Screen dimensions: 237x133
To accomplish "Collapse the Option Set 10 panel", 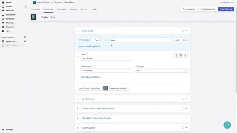I will click(x=77, y=31).
